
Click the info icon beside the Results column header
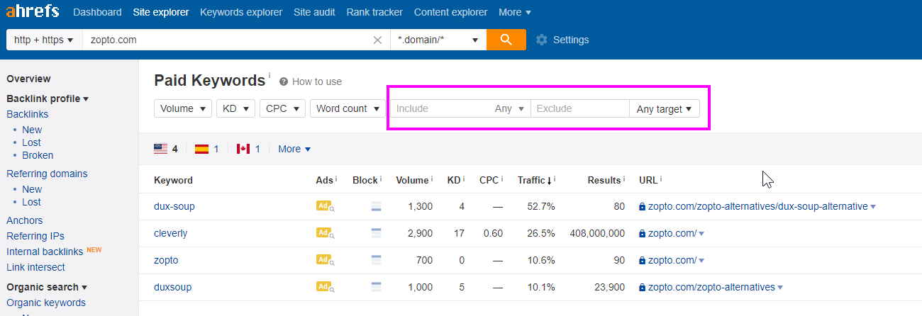coord(624,179)
